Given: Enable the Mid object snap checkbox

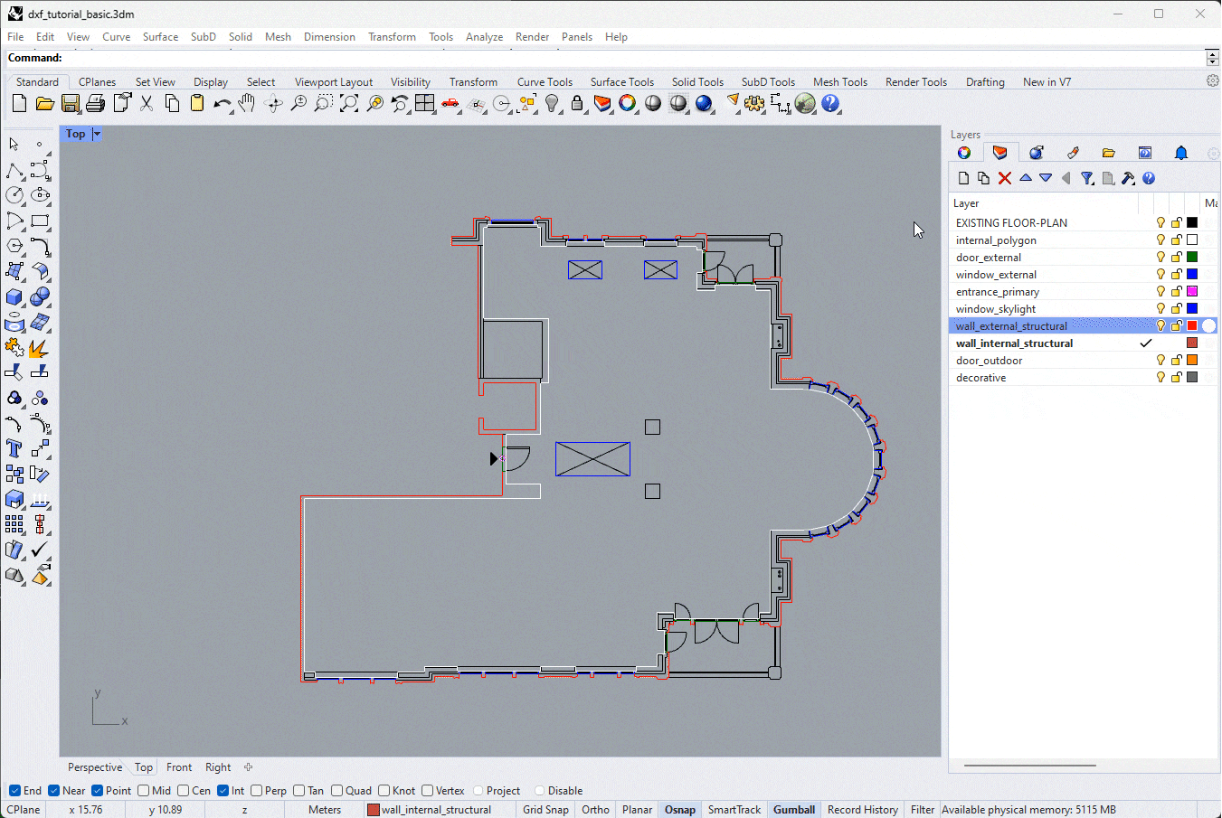Looking at the screenshot, I should click(145, 791).
